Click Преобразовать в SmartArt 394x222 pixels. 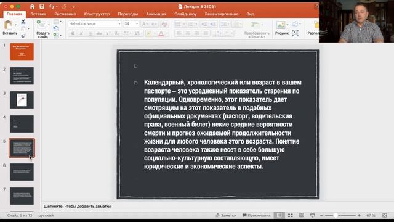(x=257, y=29)
